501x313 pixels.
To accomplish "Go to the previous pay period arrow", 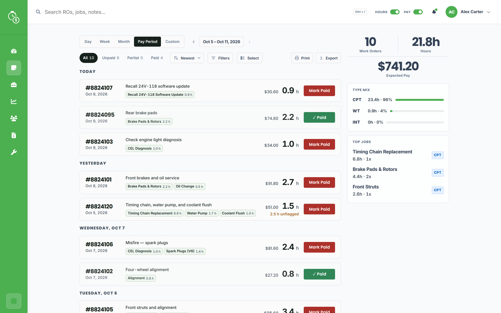I will coord(194,42).
